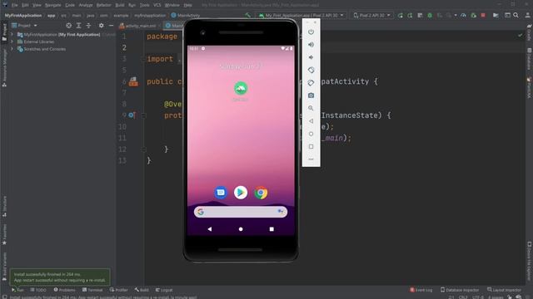This screenshot has height=299, width=533.
Task: Open emulator extended controls (three dots)
Action: click(311, 159)
